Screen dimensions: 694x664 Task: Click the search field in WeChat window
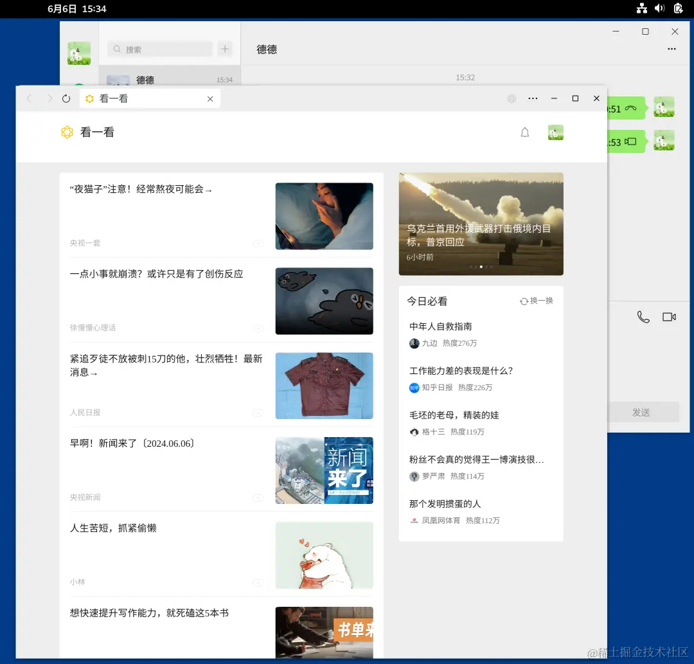click(160, 49)
